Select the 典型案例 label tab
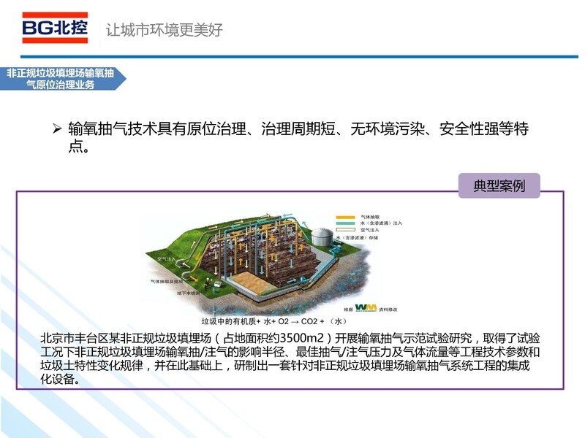 [500, 185]
